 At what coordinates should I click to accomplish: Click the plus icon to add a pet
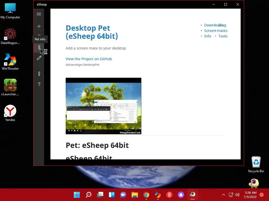click(x=39, y=26)
